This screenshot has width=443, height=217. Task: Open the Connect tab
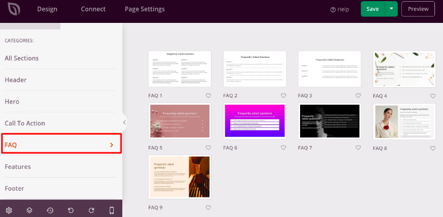(93, 9)
